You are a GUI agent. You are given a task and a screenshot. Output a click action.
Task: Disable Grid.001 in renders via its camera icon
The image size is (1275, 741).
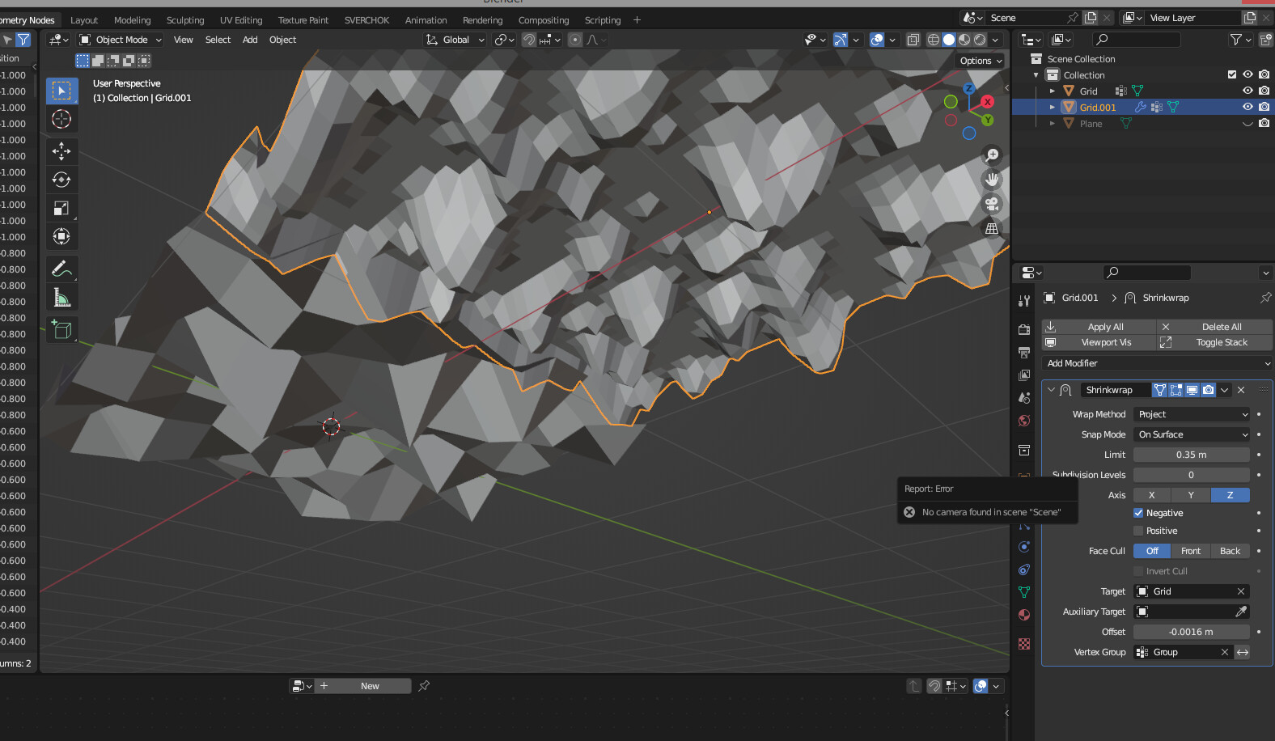click(1264, 107)
